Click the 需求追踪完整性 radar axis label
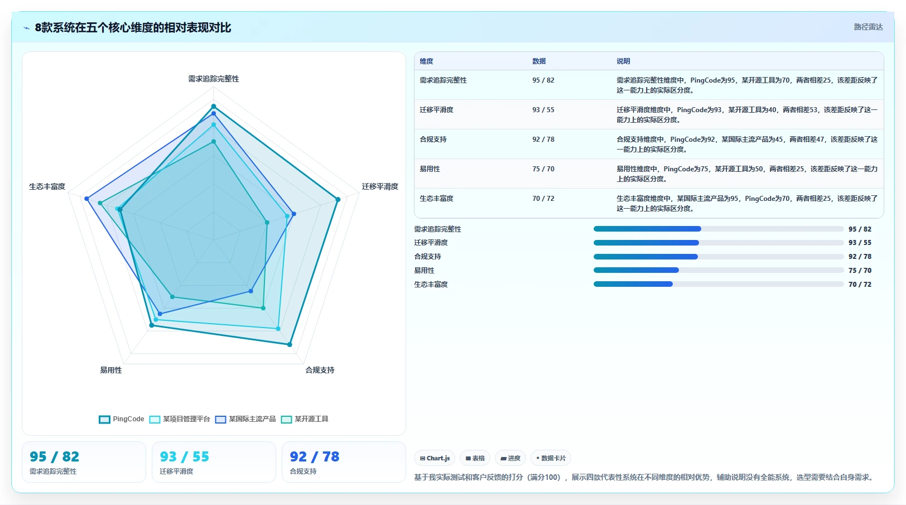The height and width of the screenshot is (505, 906). [x=213, y=79]
